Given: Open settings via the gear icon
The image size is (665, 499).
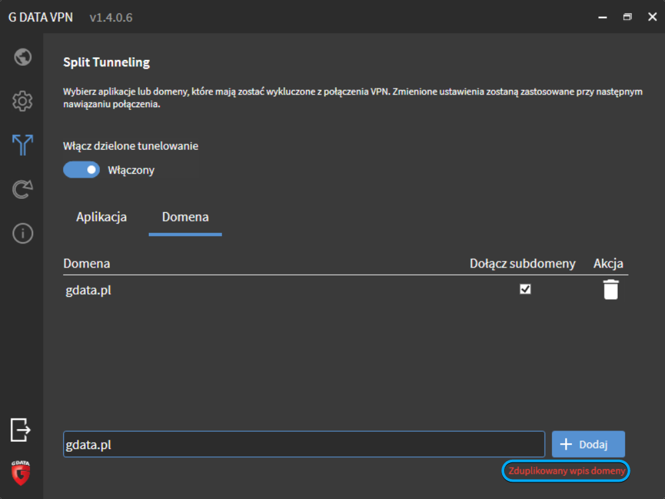Looking at the screenshot, I should (x=23, y=101).
